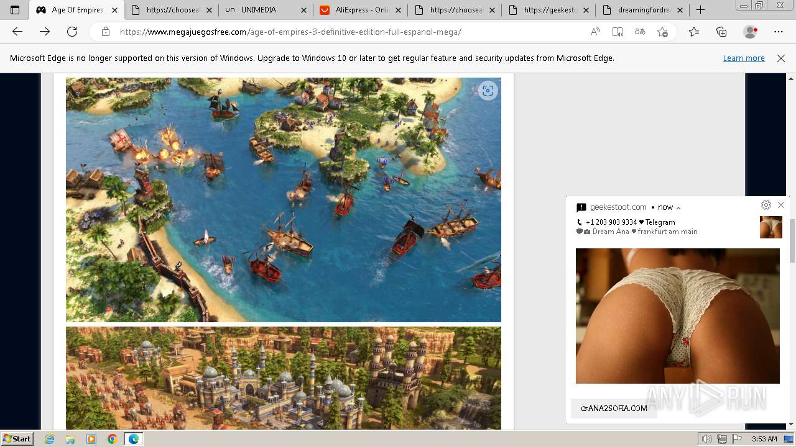Open Edge settings and more menu
This screenshot has width=796, height=447.
(779, 32)
